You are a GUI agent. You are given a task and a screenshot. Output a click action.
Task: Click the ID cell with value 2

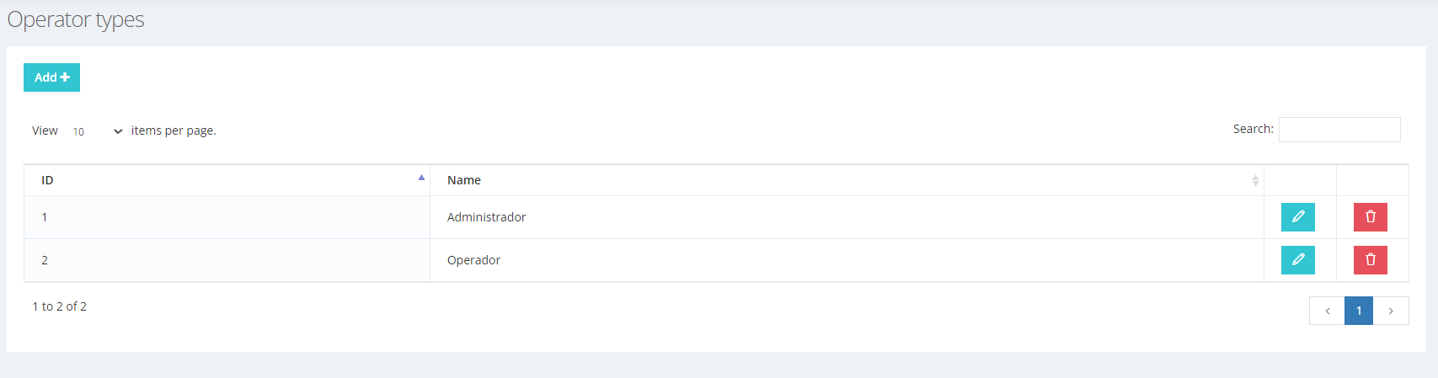[x=227, y=260]
